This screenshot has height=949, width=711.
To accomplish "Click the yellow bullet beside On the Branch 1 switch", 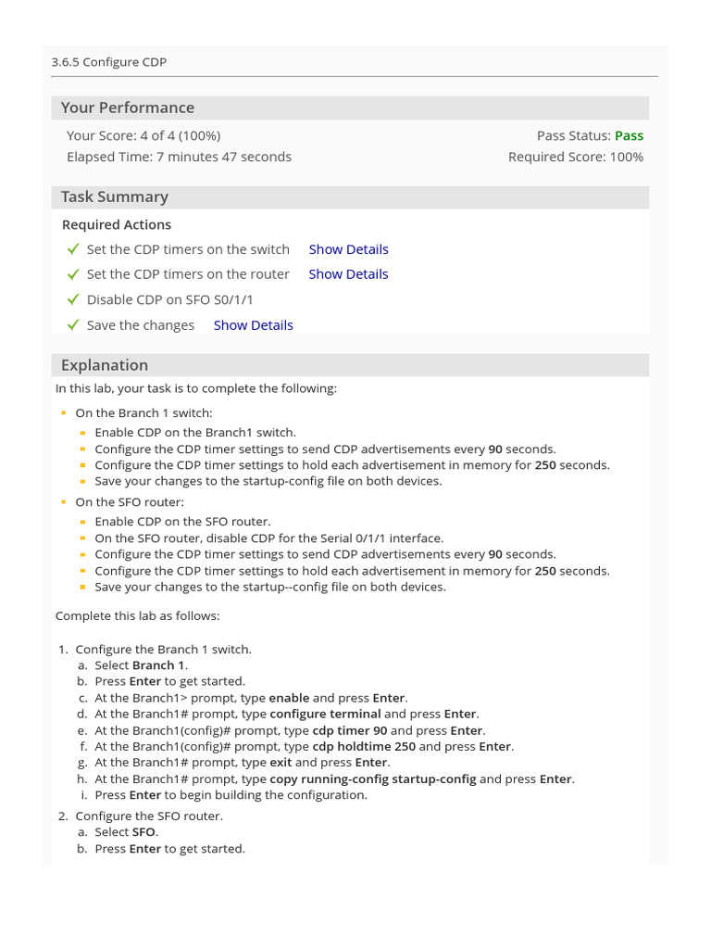I will point(64,413).
